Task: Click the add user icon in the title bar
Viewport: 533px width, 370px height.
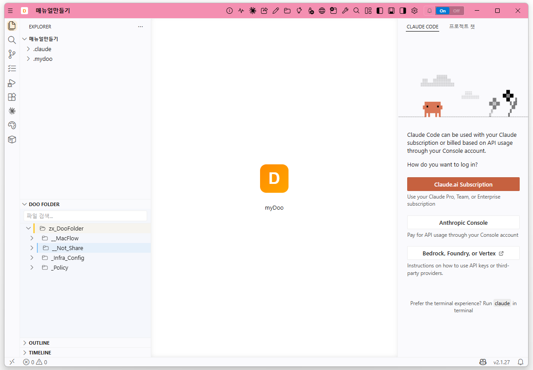Action: coord(311,11)
